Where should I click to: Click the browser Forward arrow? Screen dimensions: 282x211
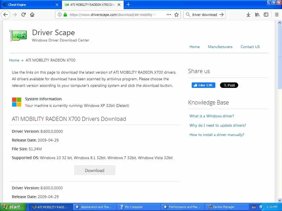(x=15, y=15)
